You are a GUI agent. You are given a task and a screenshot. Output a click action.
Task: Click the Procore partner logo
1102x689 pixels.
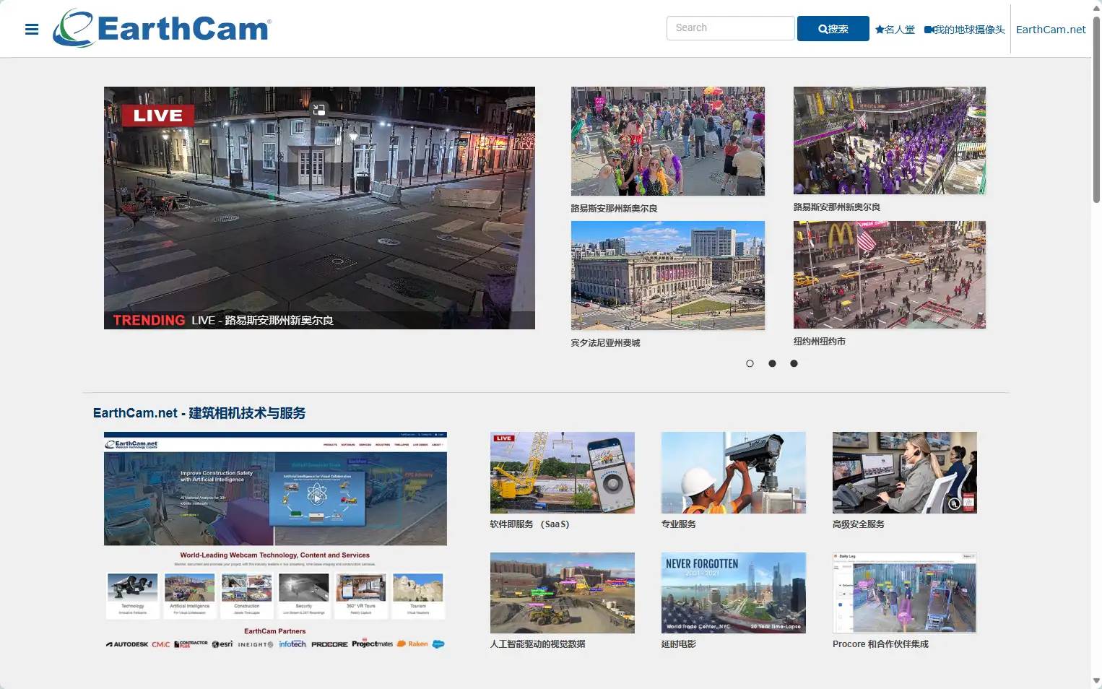coord(329,643)
